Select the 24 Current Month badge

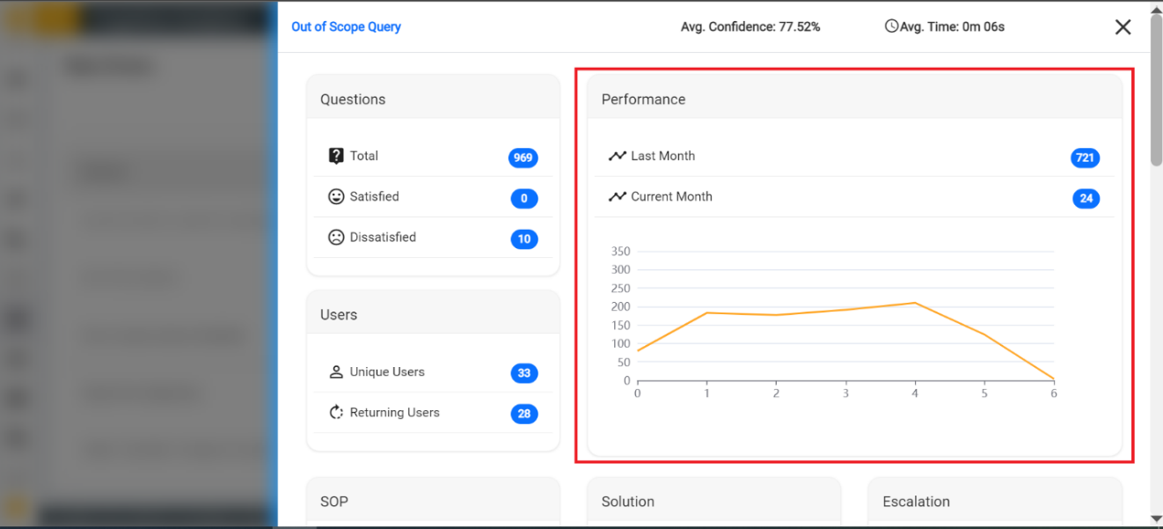[1086, 198]
